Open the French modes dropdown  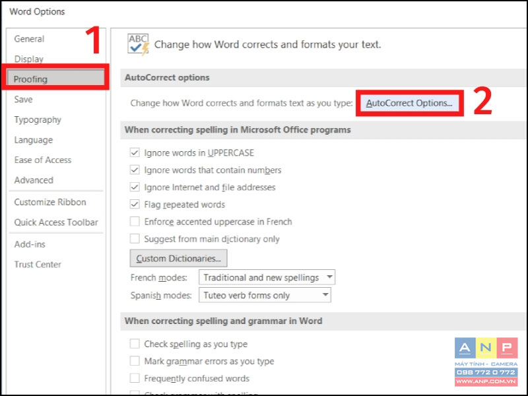267,277
